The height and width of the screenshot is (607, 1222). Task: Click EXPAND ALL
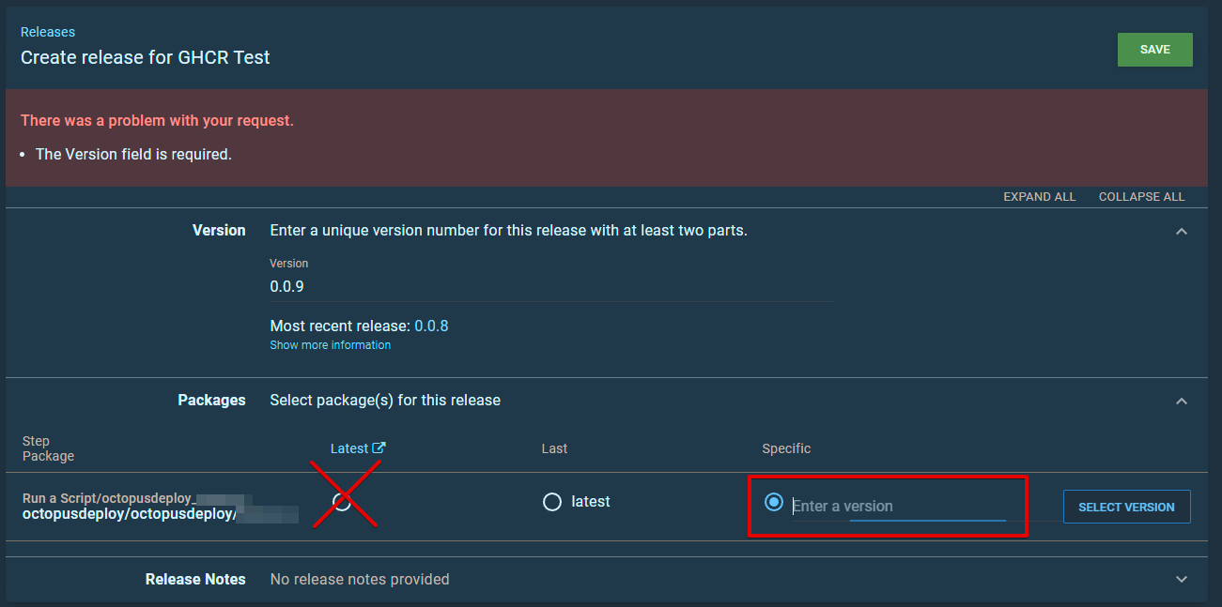tap(1039, 196)
